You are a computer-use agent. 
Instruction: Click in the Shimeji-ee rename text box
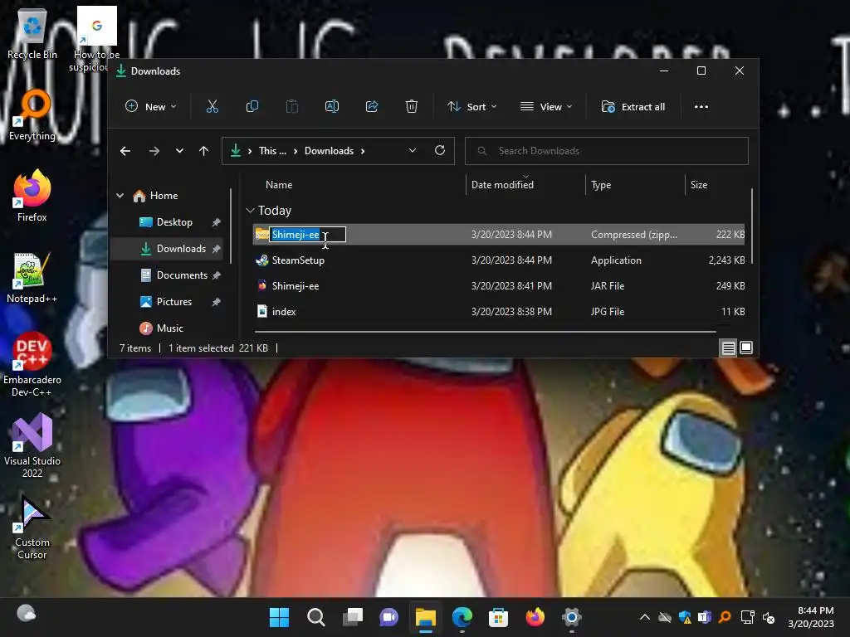pyautogui.click(x=307, y=235)
